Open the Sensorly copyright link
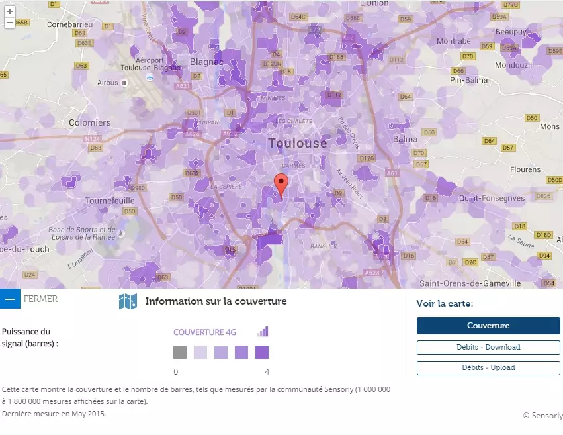Viewport: 563px width, 435px height. pos(542,416)
